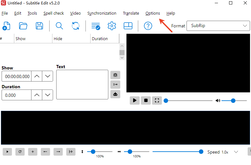The image size is (251, 165).
Task: Expand the Speed 1.0x dropdown
Action: (236, 152)
